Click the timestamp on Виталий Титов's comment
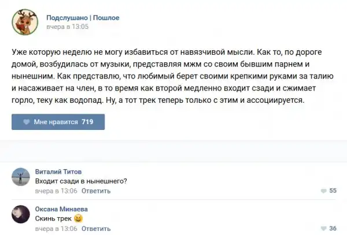The image size is (347, 235). click(56, 191)
